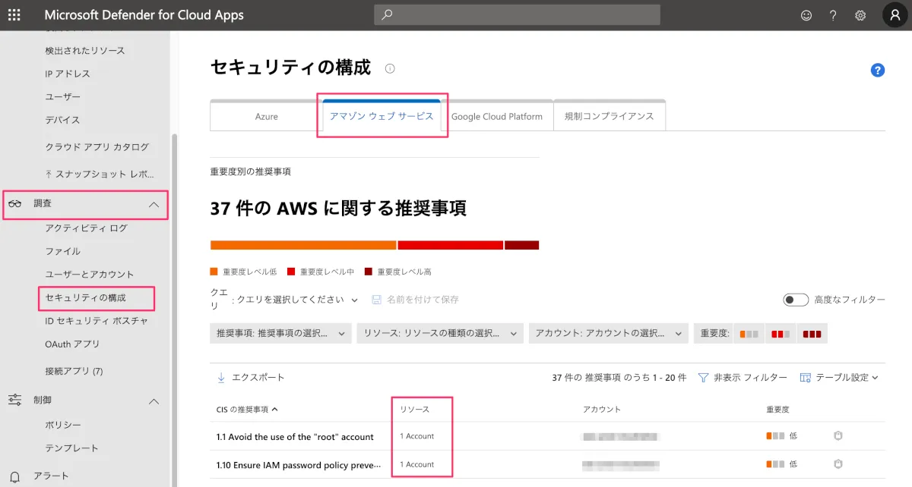Click the blue help circle icon
Image resolution: width=912 pixels, height=487 pixels.
click(878, 70)
